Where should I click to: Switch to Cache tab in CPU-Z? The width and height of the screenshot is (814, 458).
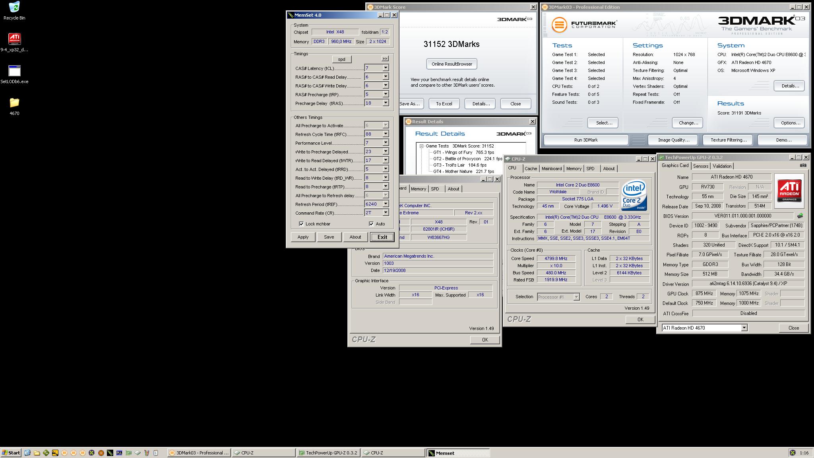531,169
